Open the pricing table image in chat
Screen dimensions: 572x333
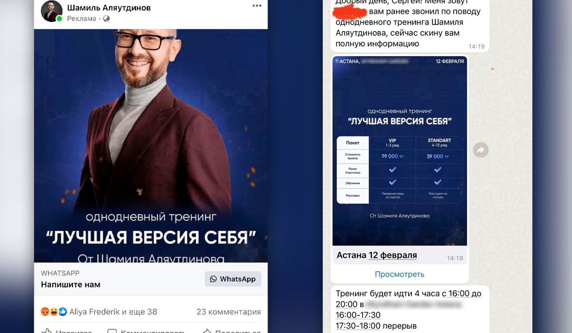[x=399, y=151]
